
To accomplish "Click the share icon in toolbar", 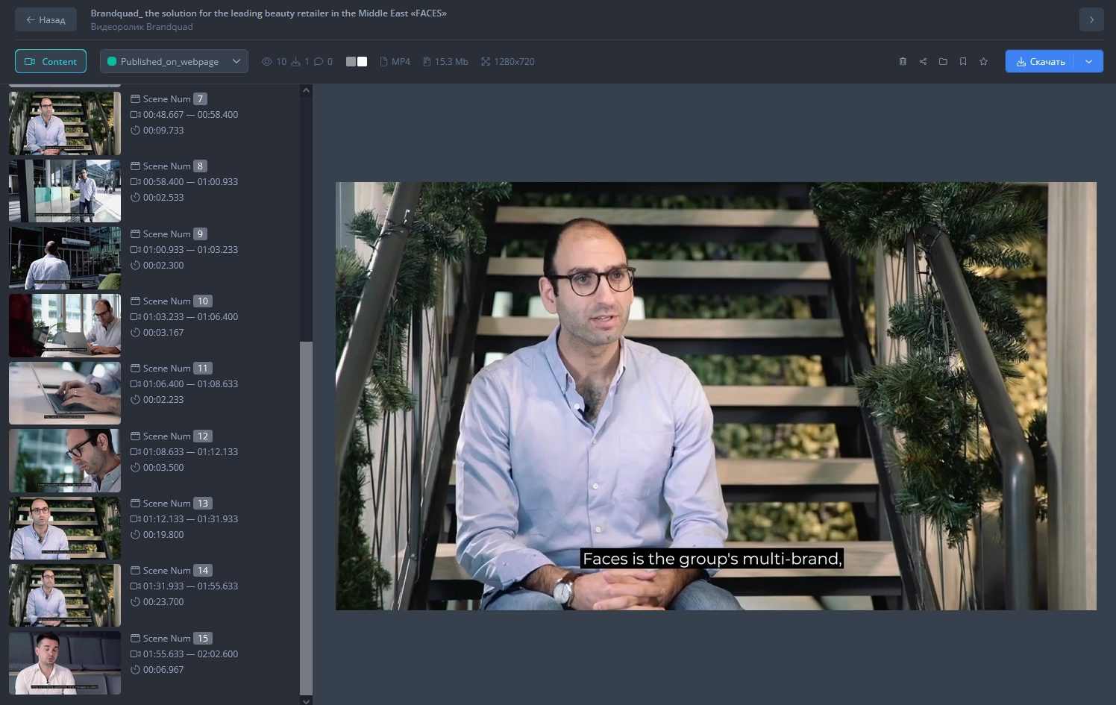I will [x=923, y=61].
